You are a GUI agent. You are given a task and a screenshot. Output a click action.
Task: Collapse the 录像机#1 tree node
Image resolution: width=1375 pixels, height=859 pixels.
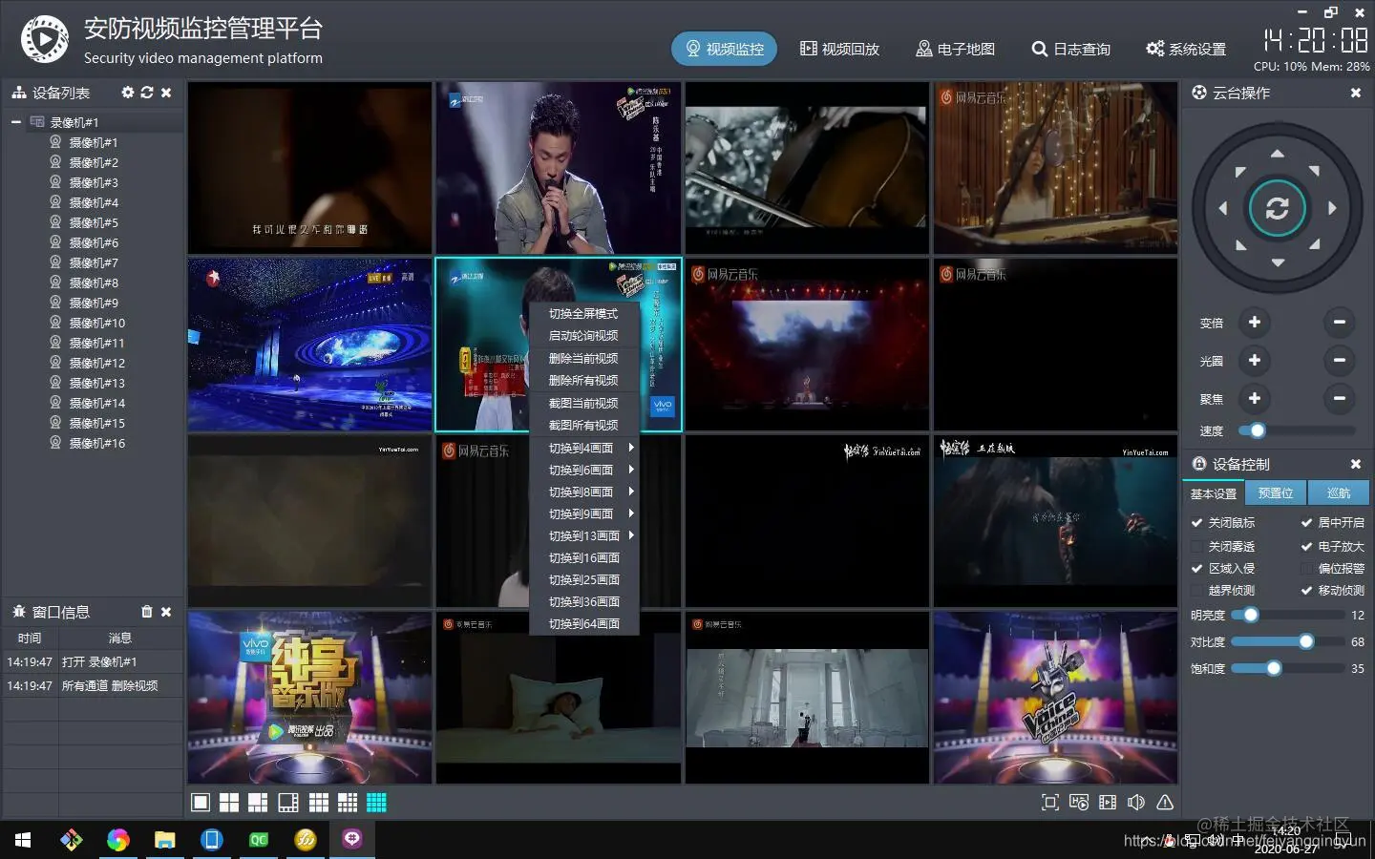pyautogui.click(x=16, y=122)
